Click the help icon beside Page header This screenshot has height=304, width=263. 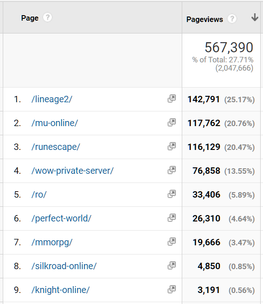point(47,17)
